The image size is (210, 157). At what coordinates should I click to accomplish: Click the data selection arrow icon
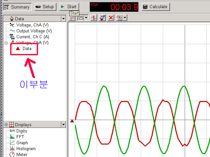(102, 18)
